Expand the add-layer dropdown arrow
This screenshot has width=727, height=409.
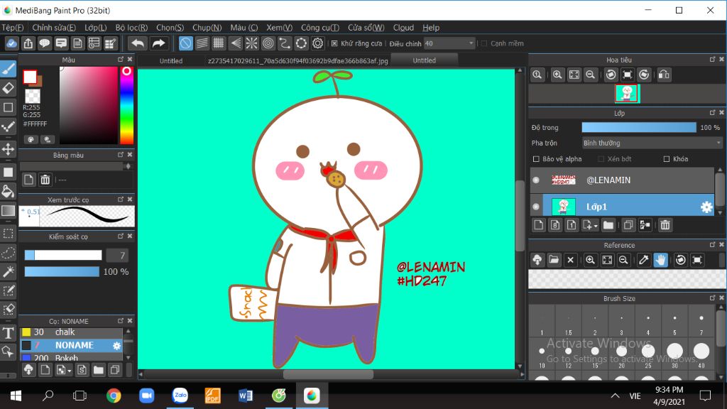(x=596, y=226)
